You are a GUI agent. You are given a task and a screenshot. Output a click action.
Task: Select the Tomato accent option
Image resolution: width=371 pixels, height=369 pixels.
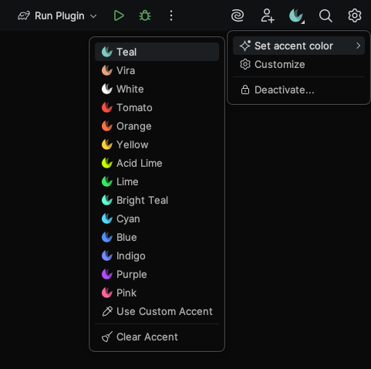pyautogui.click(x=157, y=107)
